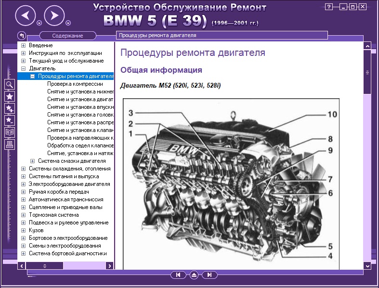
Task: Click the print icon in sidebar
Action: [10, 144]
